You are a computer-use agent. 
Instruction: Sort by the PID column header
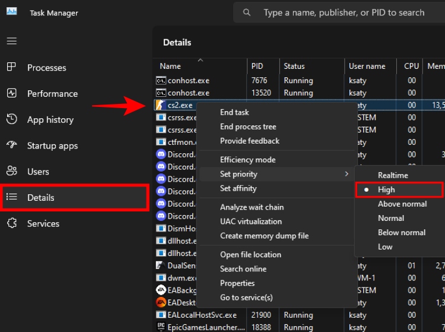point(257,67)
